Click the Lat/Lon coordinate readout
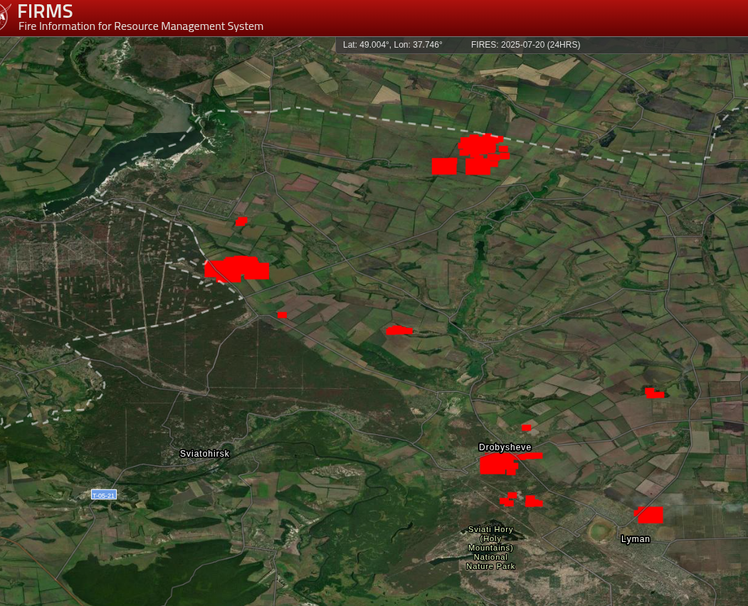 tap(393, 45)
